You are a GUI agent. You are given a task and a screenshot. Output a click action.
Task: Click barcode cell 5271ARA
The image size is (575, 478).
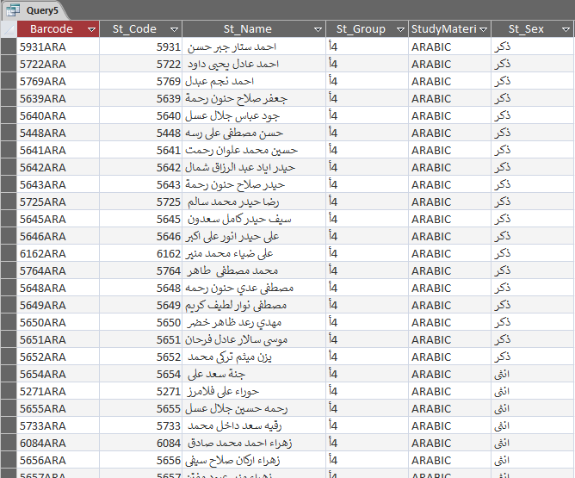tap(58, 391)
